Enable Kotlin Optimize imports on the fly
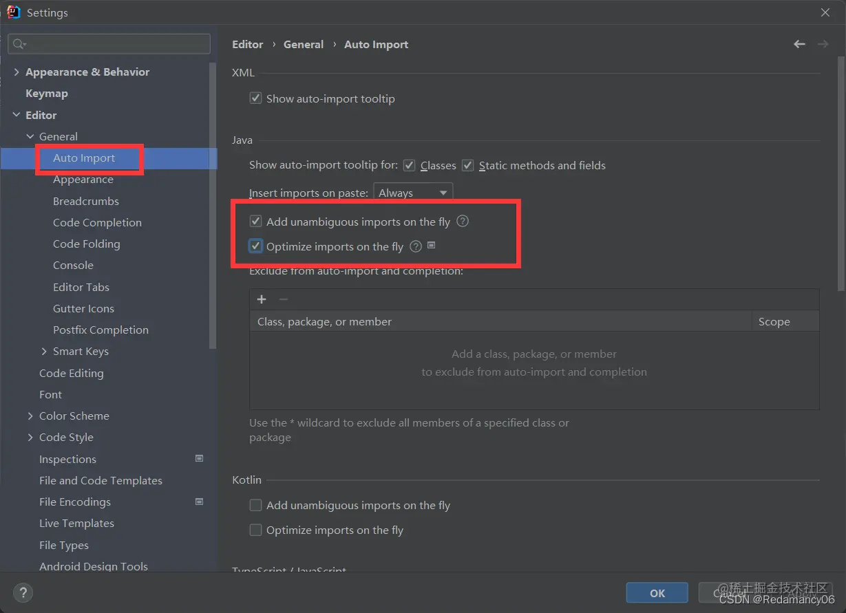This screenshot has width=846, height=613. pyautogui.click(x=255, y=530)
